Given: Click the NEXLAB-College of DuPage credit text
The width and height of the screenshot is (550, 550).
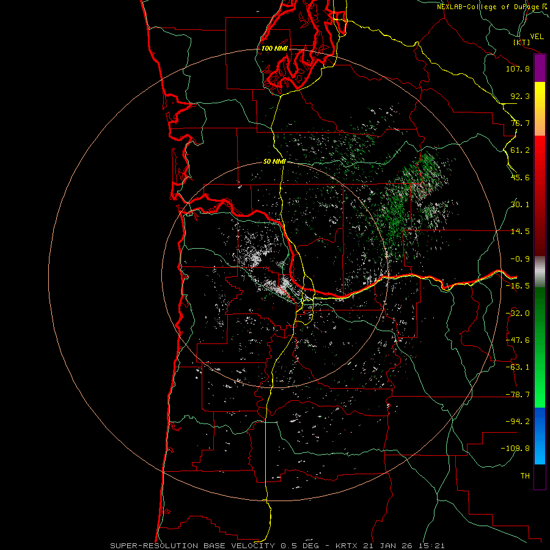Looking at the screenshot, I should (488, 7).
